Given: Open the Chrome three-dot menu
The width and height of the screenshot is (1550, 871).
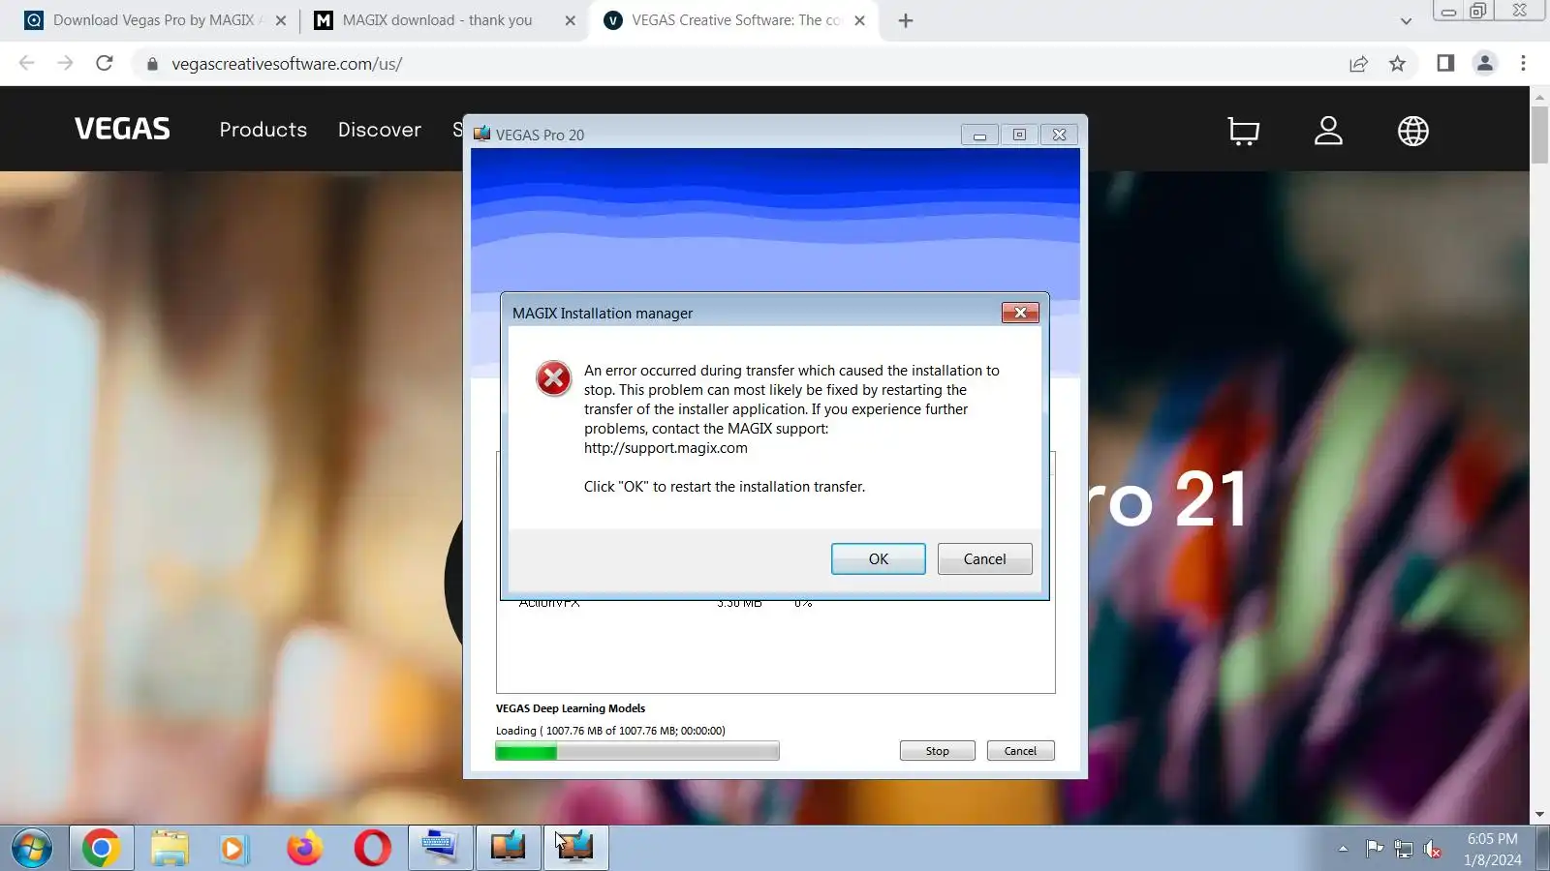Looking at the screenshot, I should pos(1523,64).
